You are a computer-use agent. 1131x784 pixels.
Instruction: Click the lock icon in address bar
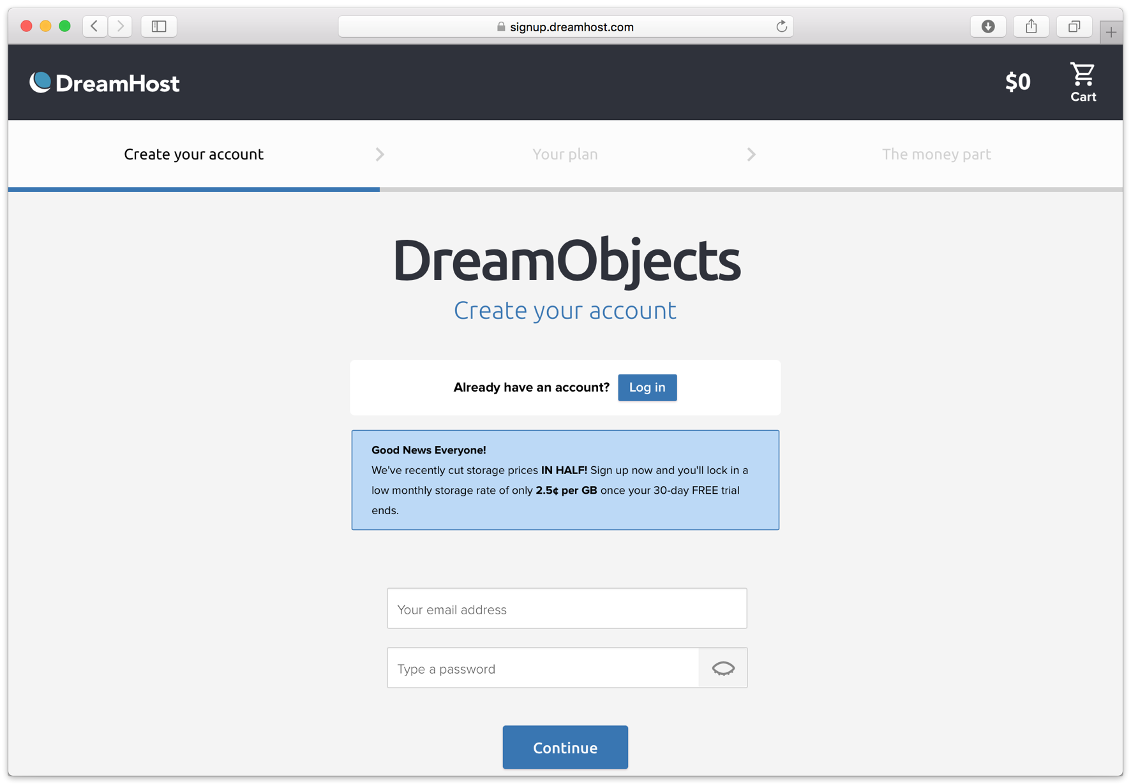click(501, 27)
